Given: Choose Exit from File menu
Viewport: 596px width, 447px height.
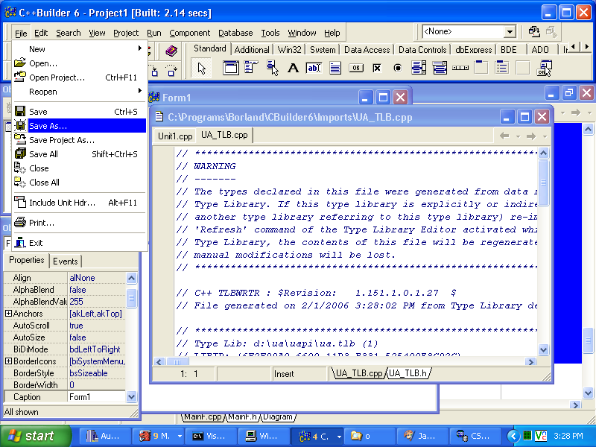Looking at the screenshot, I should (x=80, y=243).
